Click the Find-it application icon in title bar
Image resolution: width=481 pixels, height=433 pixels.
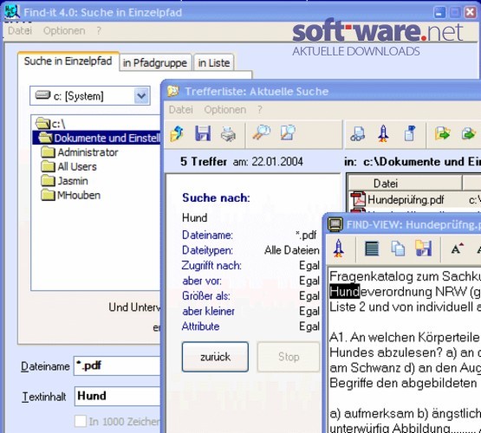click(x=11, y=12)
